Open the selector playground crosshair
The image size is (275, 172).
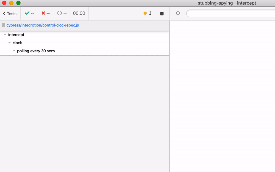178,13
